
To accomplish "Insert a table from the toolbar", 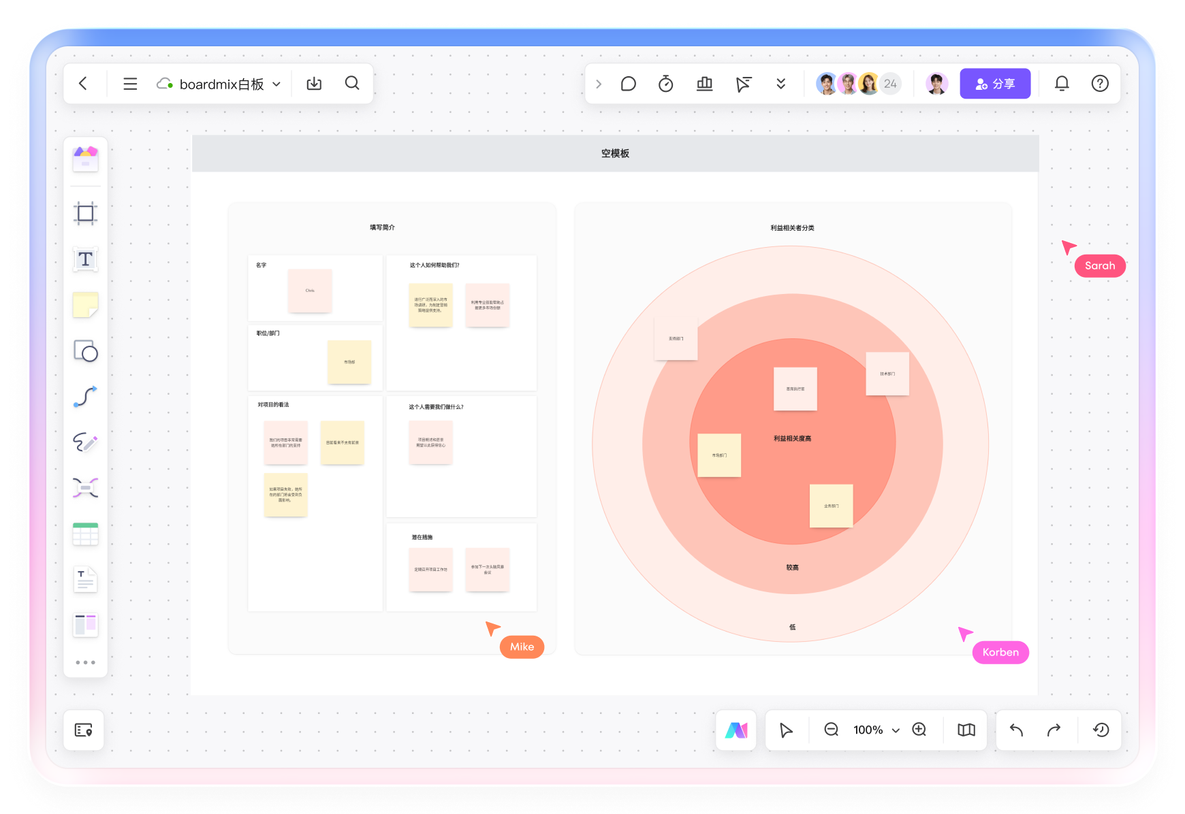I will coord(85,534).
